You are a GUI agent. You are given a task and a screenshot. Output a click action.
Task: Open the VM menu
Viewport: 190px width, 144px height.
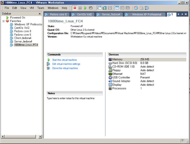coord(32,8)
